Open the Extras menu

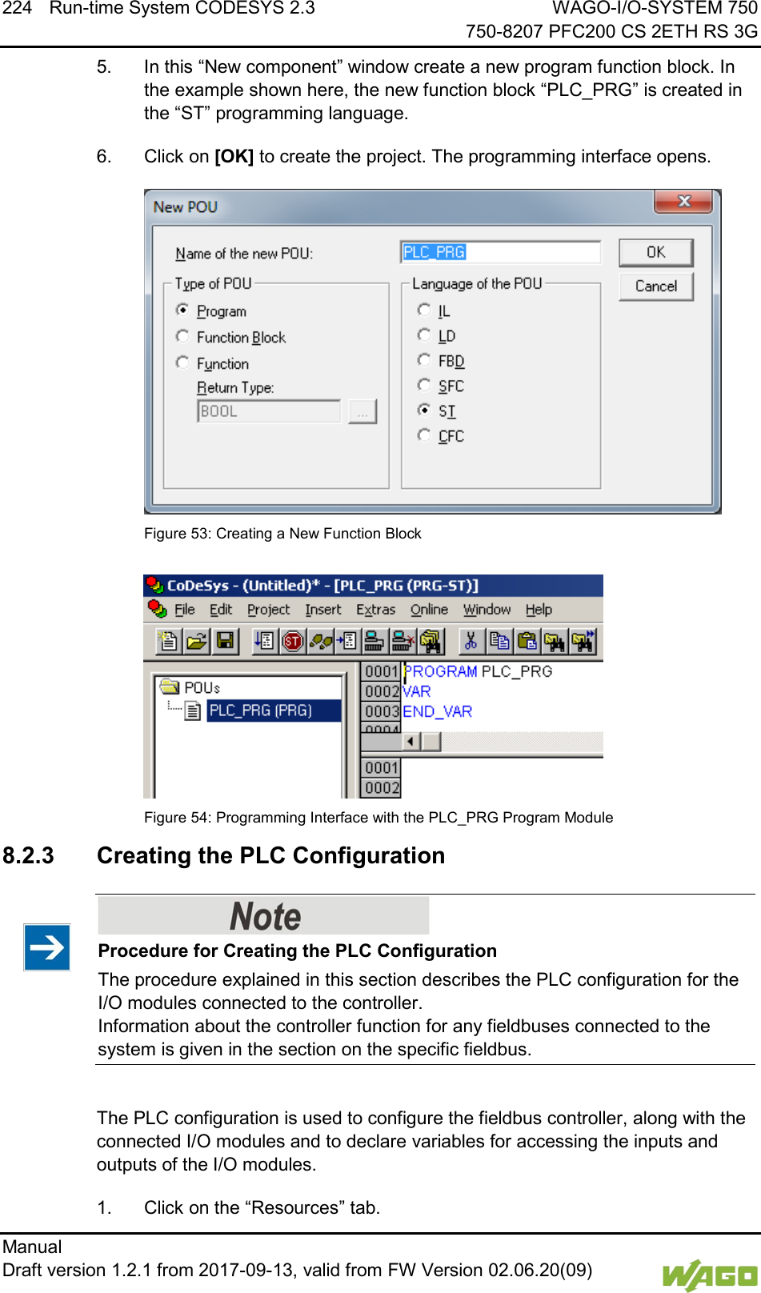pyautogui.click(x=376, y=610)
